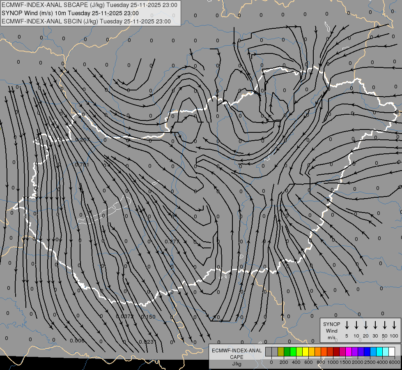Click the 0.207 value on the map

(83, 140)
